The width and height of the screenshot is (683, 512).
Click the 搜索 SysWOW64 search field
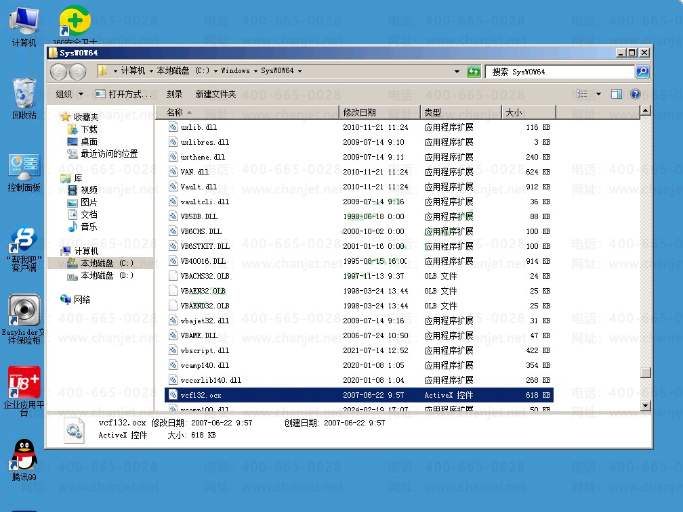pos(560,71)
